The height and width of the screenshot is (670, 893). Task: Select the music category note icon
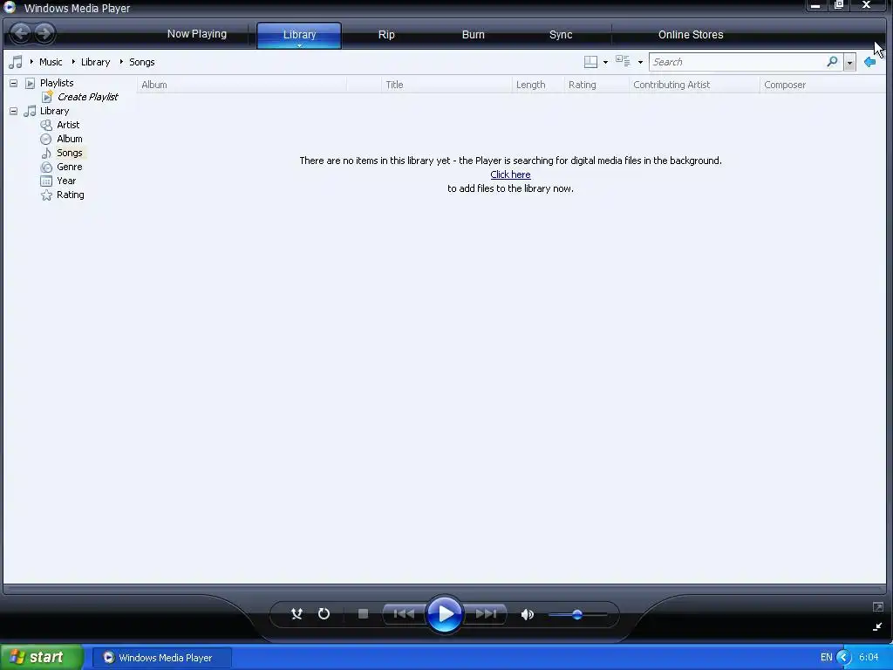click(16, 62)
